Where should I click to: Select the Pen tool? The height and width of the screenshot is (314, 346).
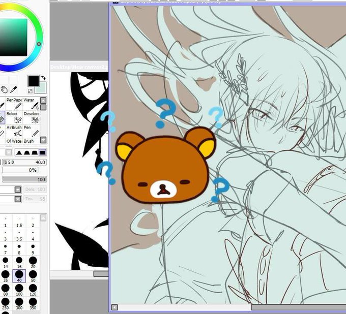tap(31, 131)
